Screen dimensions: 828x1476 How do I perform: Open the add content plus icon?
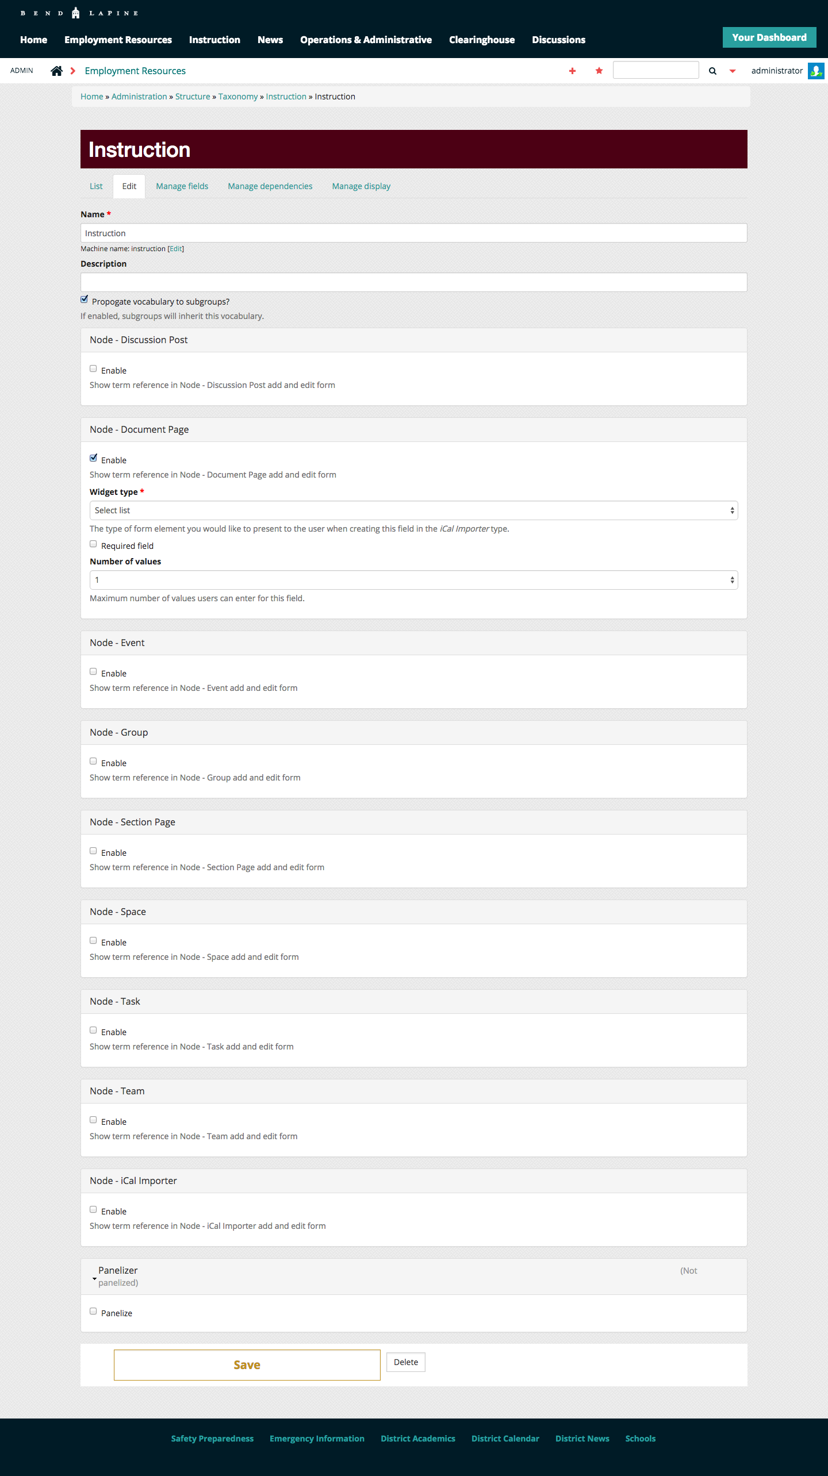tap(573, 70)
